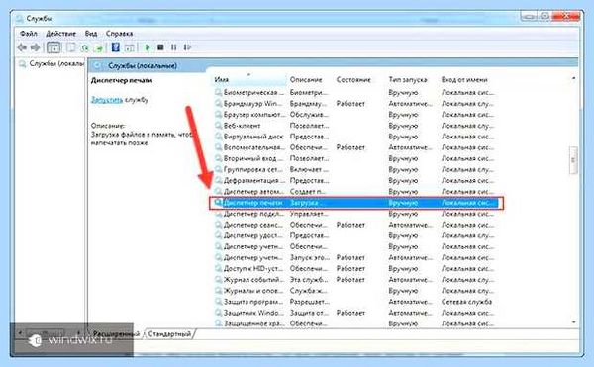Switch to the Расширенный tab

click(x=116, y=334)
